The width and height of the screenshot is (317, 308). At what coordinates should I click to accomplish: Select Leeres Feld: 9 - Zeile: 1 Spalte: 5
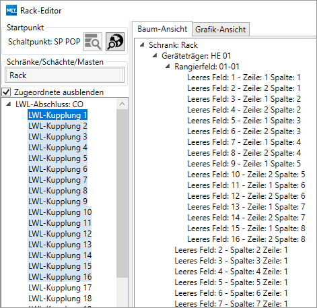(x=244, y=164)
